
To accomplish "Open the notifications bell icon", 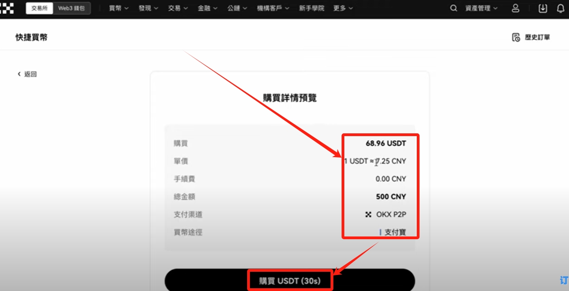I will [x=560, y=8].
